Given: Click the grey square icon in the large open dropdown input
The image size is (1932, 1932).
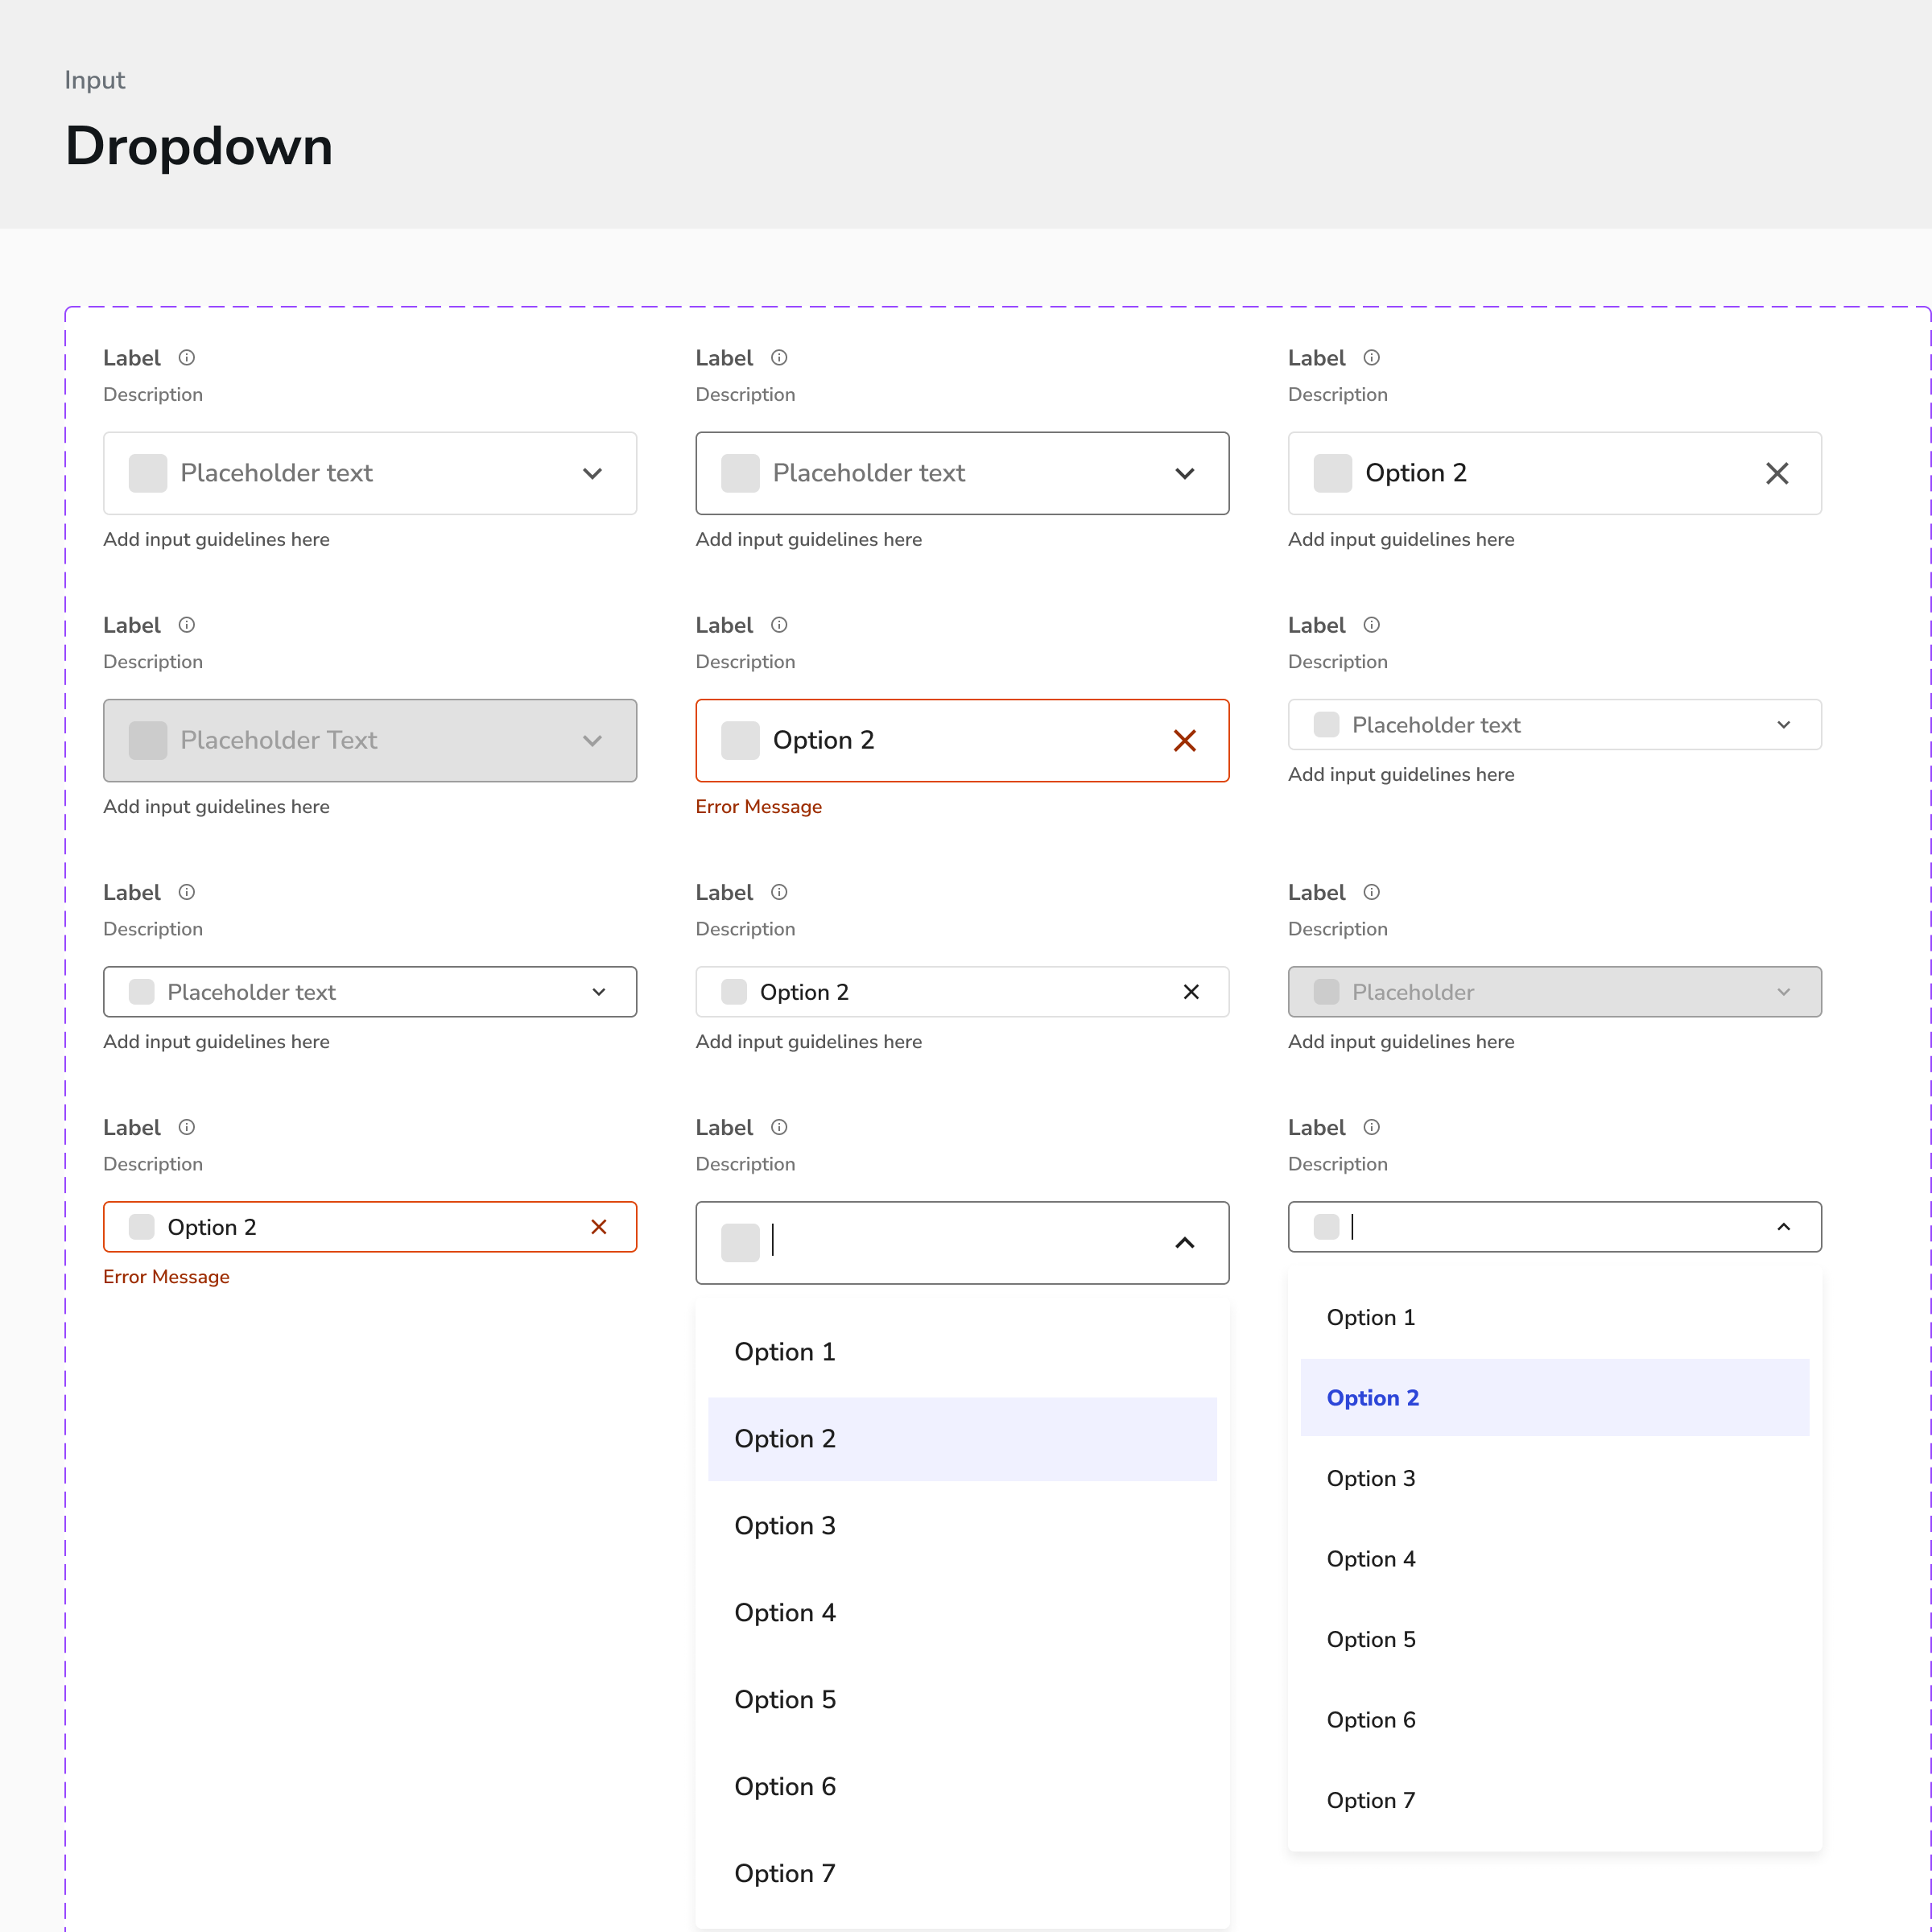Looking at the screenshot, I should pyautogui.click(x=741, y=1243).
